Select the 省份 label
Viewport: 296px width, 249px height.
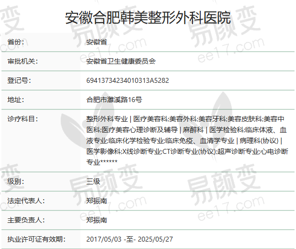click(16, 42)
